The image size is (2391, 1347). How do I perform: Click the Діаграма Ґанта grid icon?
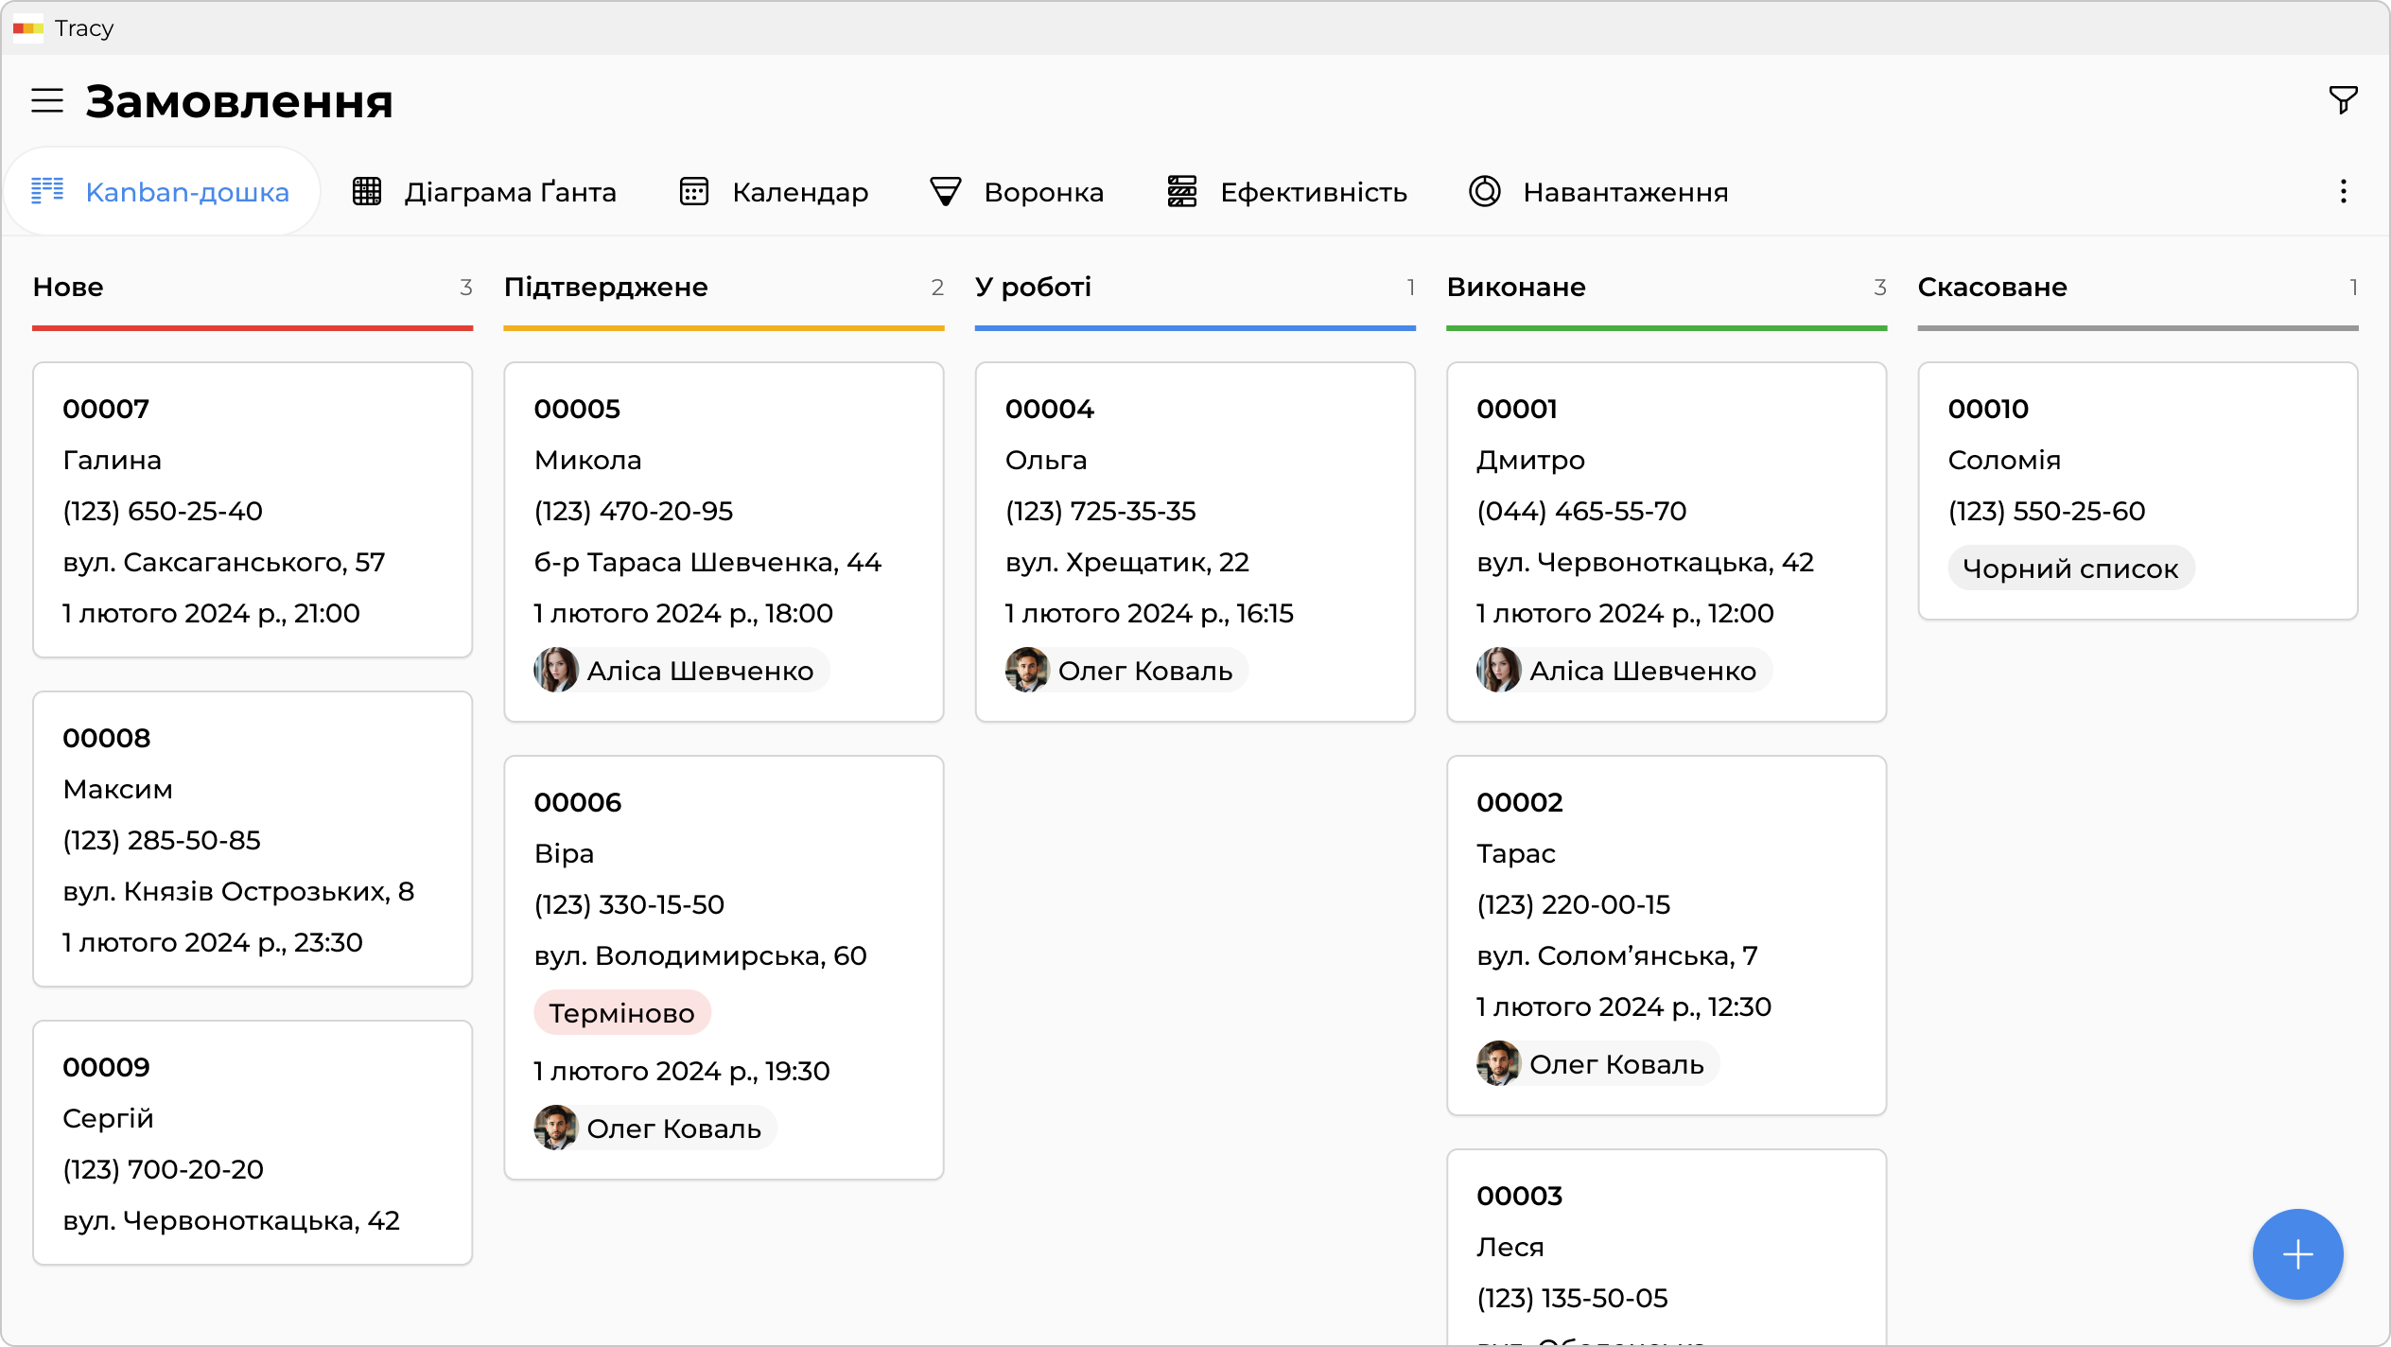coord(367,192)
